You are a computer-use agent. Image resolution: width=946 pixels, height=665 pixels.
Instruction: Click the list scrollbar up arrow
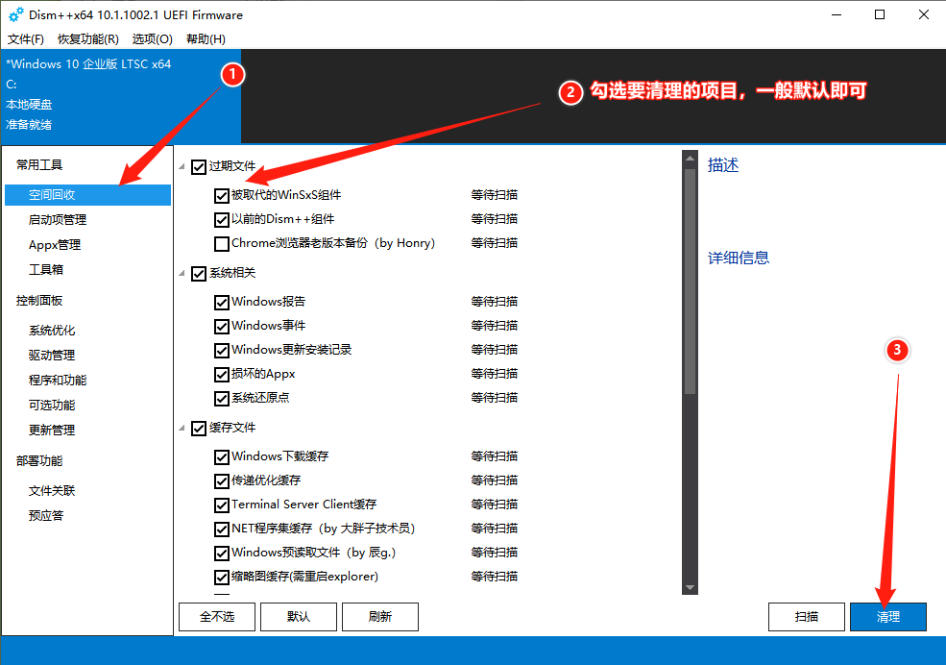[690, 159]
